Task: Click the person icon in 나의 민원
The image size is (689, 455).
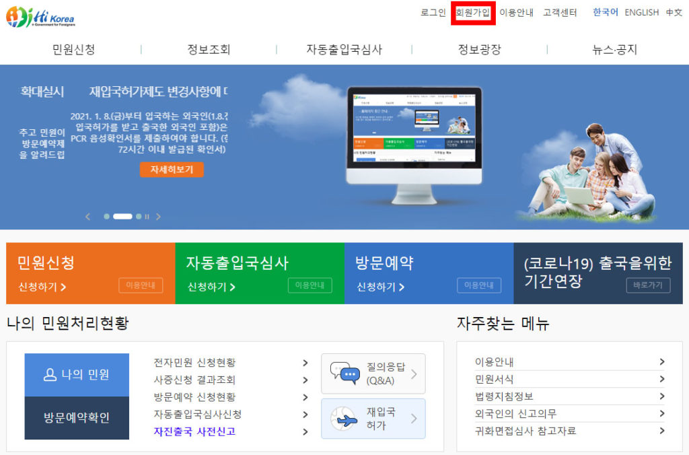Action: coord(50,375)
